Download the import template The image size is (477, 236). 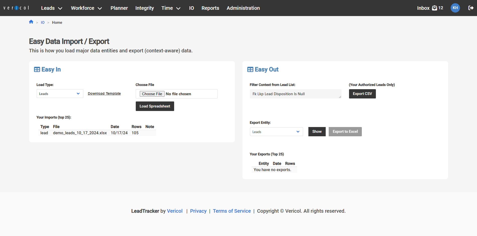104,93
